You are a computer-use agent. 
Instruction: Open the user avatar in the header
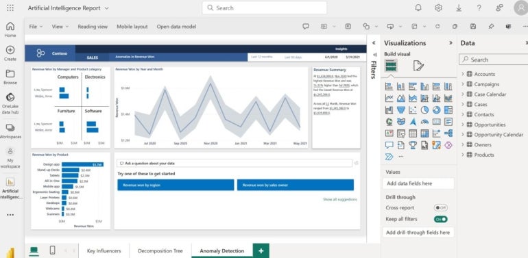(520, 8)
